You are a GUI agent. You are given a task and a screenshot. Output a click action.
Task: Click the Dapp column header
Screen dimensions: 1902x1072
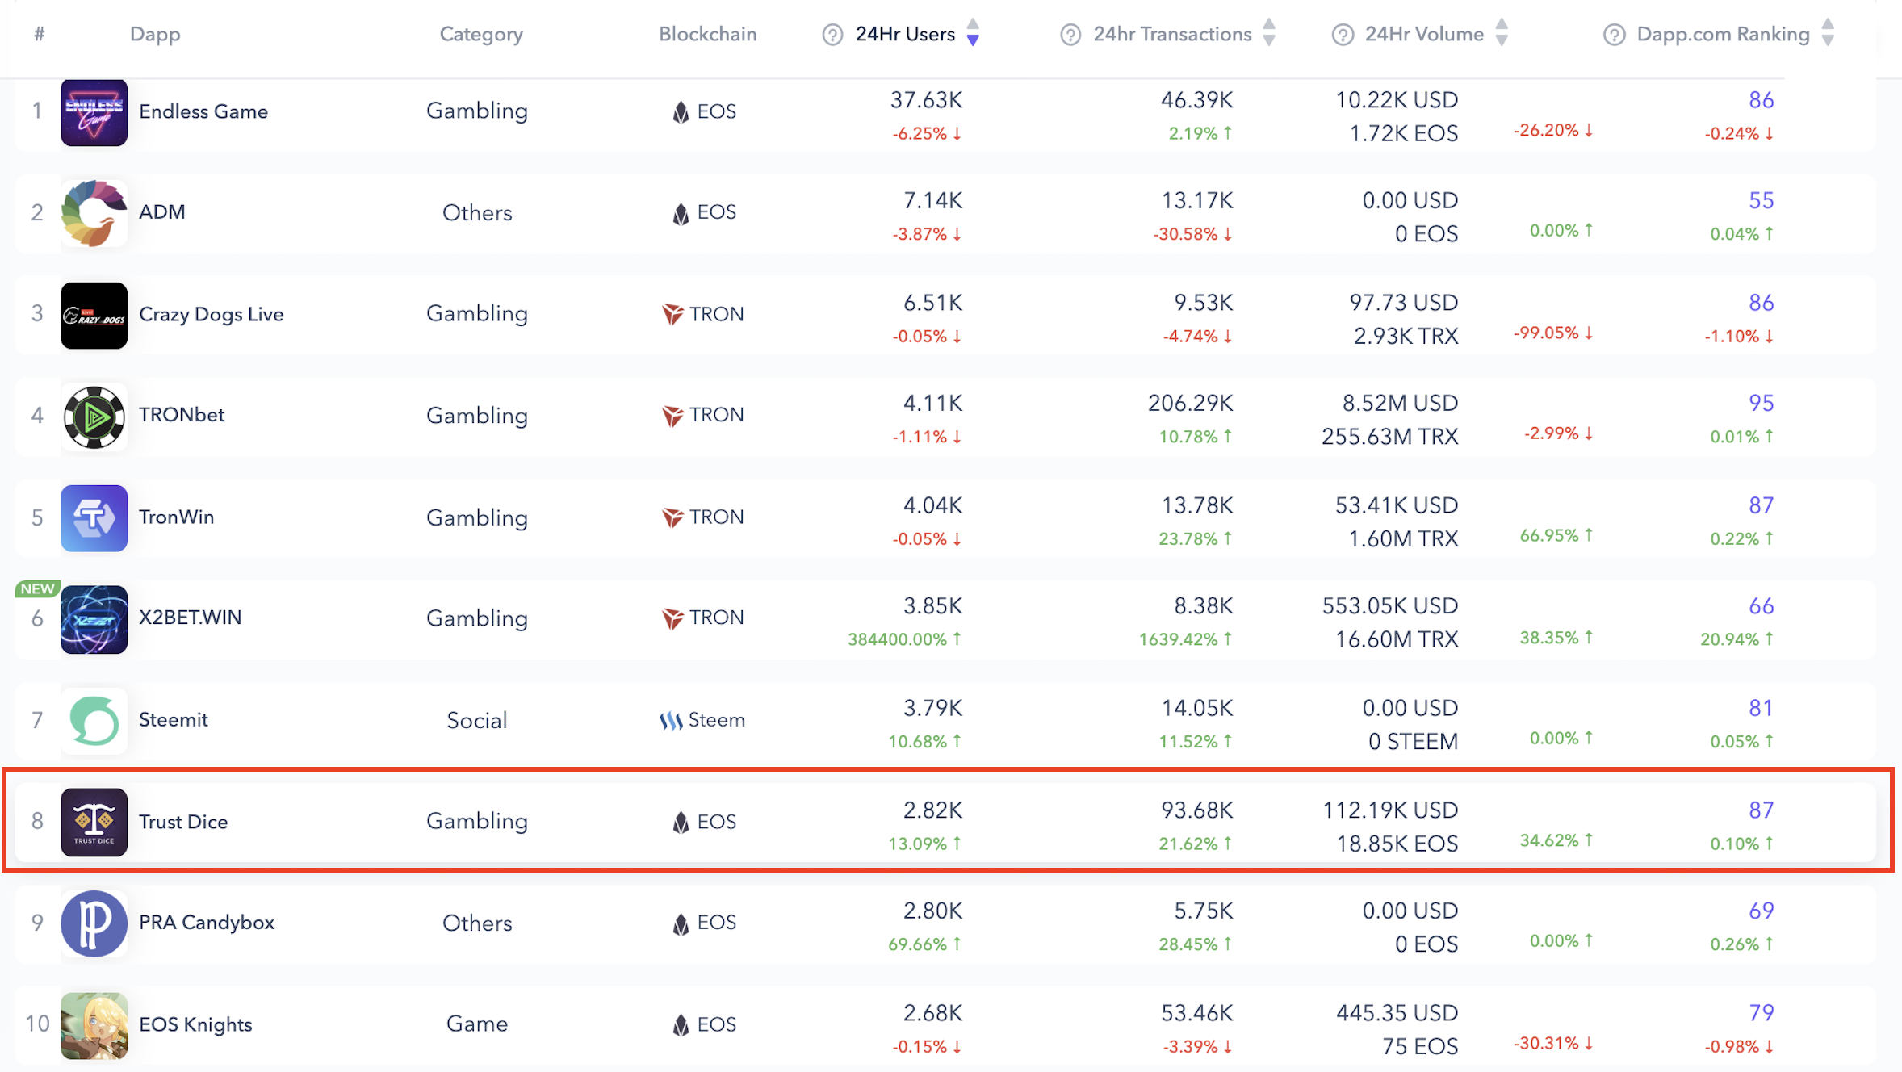(x=155, y=34)
